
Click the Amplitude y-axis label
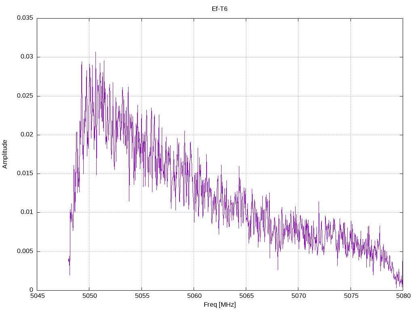pyautogui.click(x=5, y=154)
